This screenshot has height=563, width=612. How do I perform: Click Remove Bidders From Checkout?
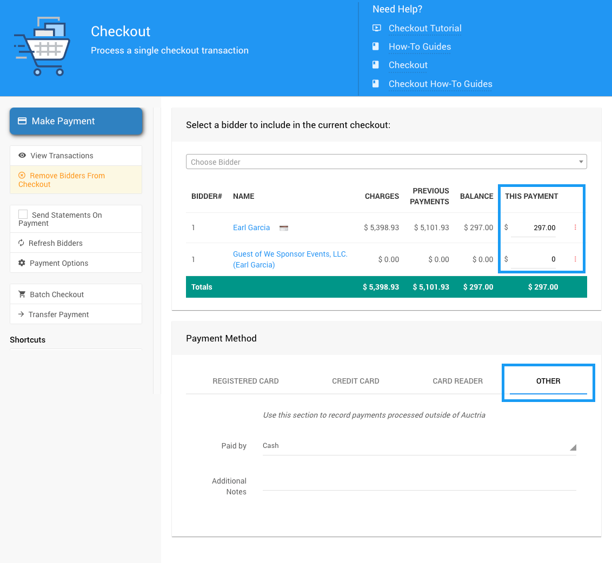click(67, 180)
